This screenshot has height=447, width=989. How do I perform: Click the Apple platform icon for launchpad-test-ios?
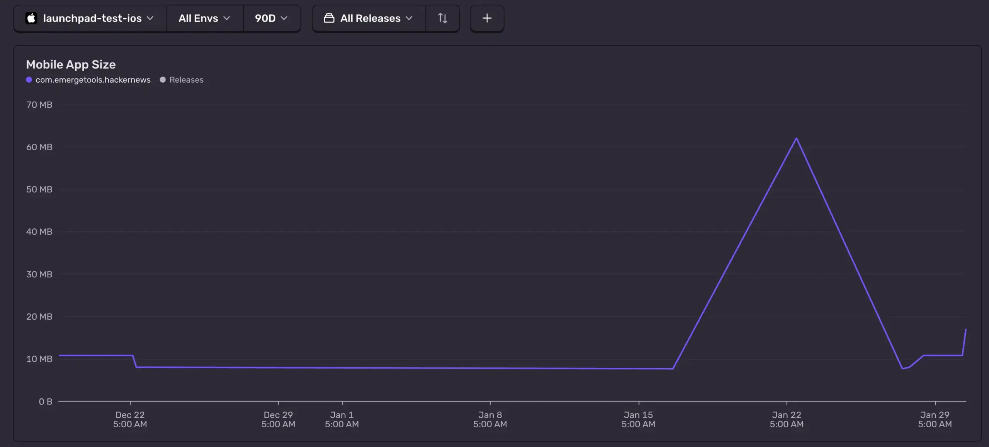(31, 18)
